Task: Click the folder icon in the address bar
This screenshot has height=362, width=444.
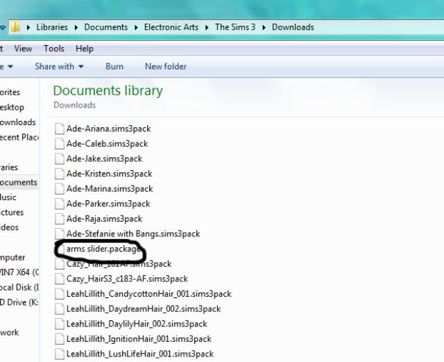Action: 15,27
